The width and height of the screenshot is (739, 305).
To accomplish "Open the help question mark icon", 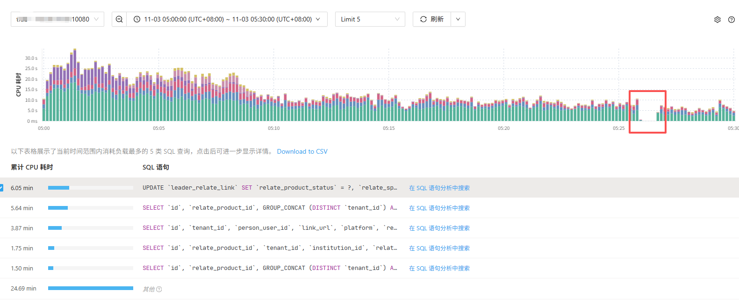I will pos(731,20).
